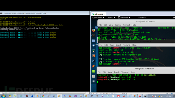175x98 pixels.
Task: Open Terminal menu in top airbase-ng terminal
Action: [x=126, y=25]
